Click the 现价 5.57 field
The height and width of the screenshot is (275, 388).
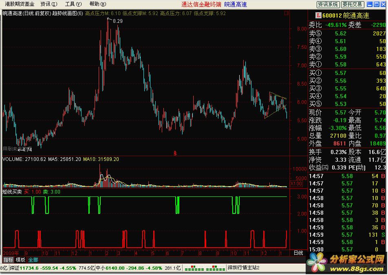click(x=328, y=112)
